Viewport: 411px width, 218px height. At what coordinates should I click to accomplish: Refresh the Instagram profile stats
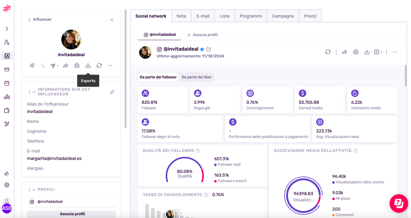[328, 52]
